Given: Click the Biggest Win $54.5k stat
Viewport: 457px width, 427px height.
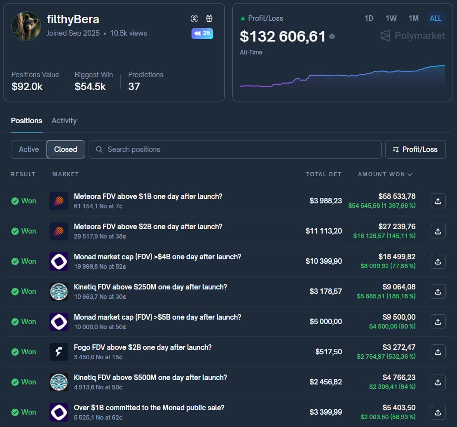Looking at the screenshot, I should 93,81.
